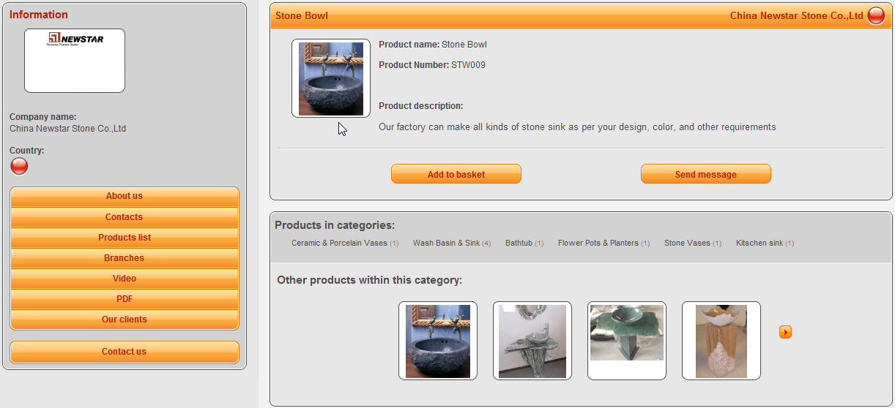The image size is (895, 408).
Task: Open the main Stone Bowl product image
Action: tap(331, 78)
